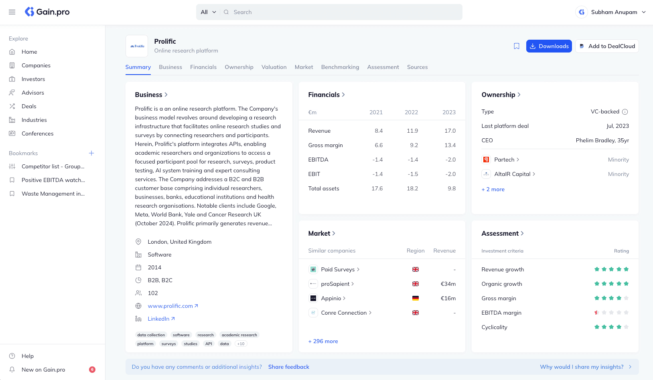Click the data collection tag
The height and width of the screenshot is (380, 653).
pyautogui.click(x=151, y=335)
